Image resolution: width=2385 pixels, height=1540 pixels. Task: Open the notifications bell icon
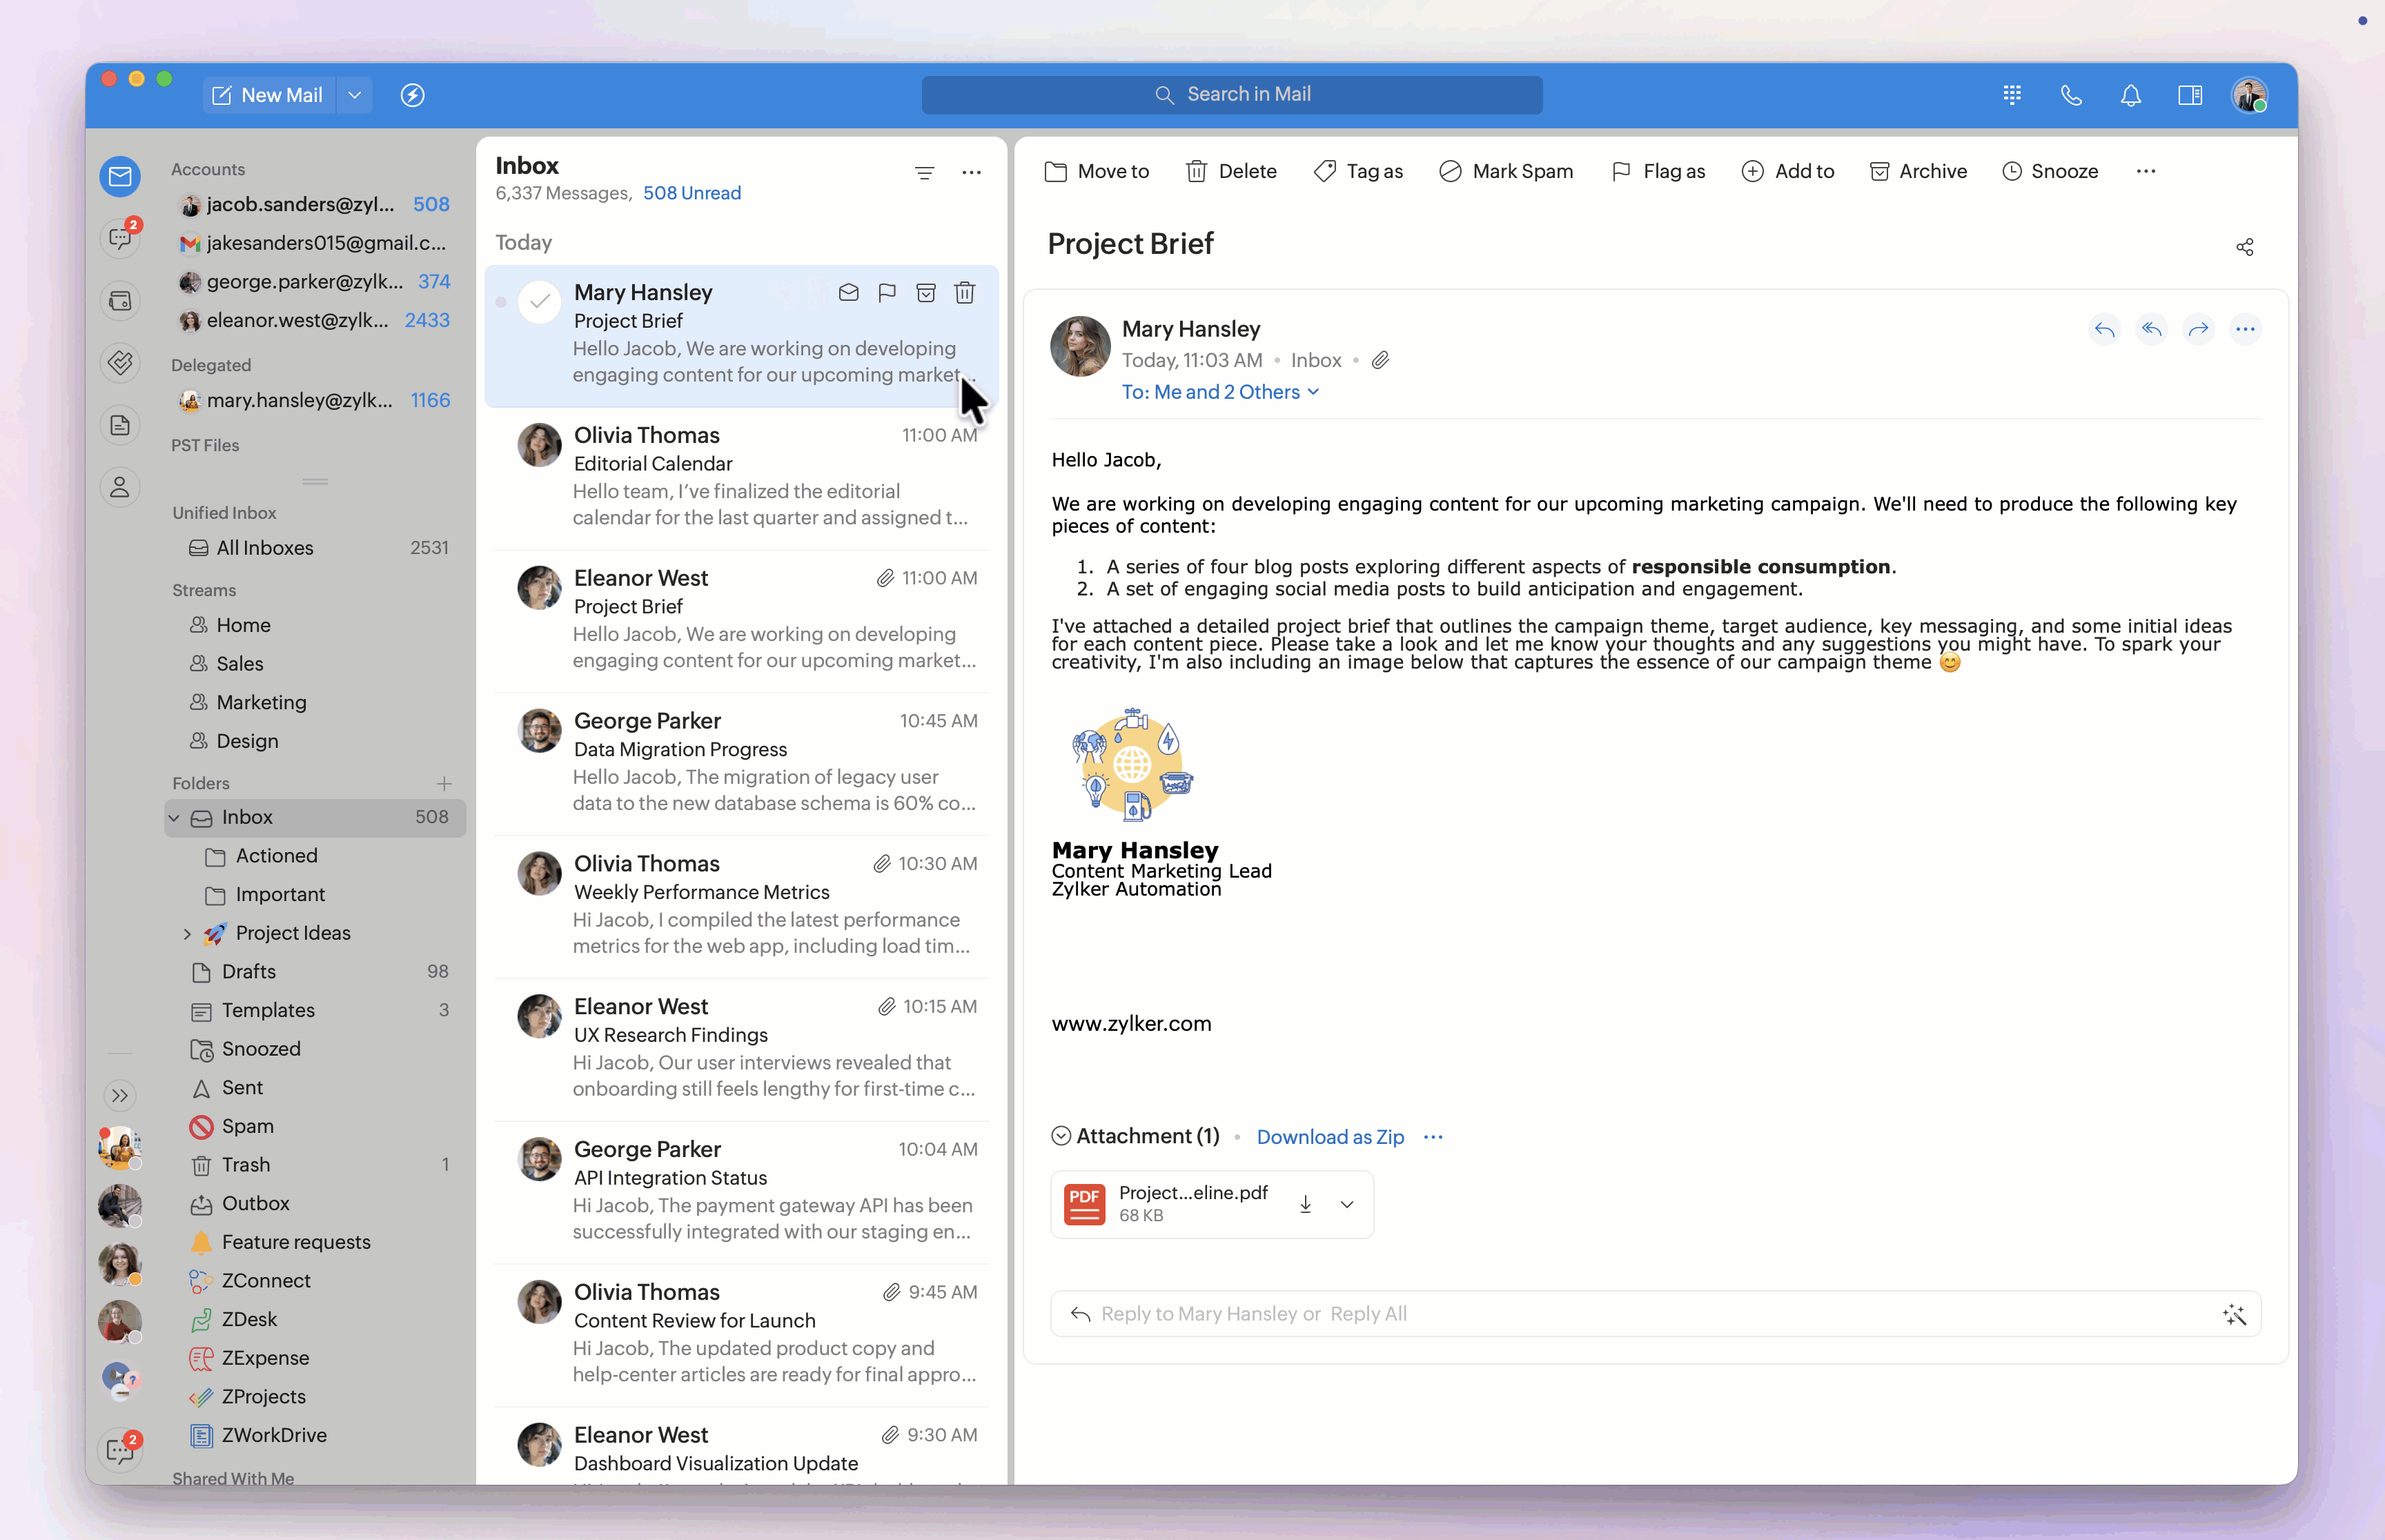2131,95
